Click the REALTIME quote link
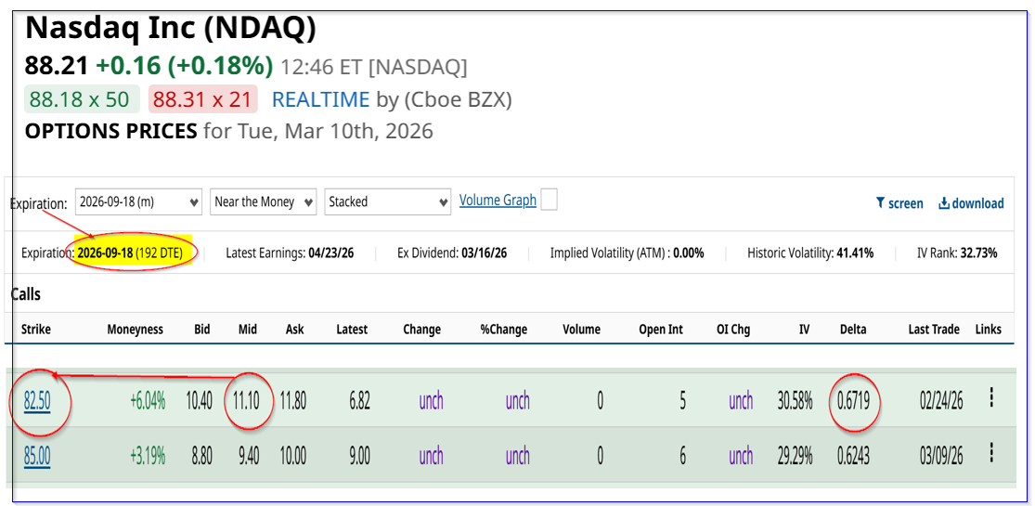This screenshot has height=506, width=1035. (320, 99)
